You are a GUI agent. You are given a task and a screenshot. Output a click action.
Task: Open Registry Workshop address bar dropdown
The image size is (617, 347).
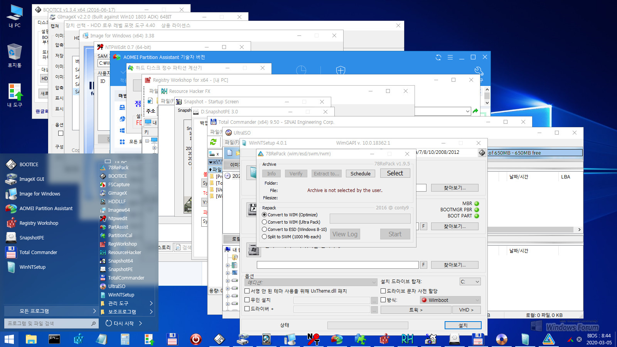click(x=467, y=111)
